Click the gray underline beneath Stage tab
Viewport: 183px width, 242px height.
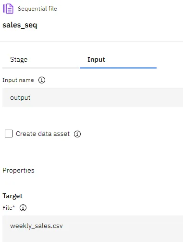[41, 68]
